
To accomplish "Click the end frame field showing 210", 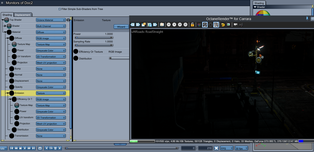I will tap(205, 148).
